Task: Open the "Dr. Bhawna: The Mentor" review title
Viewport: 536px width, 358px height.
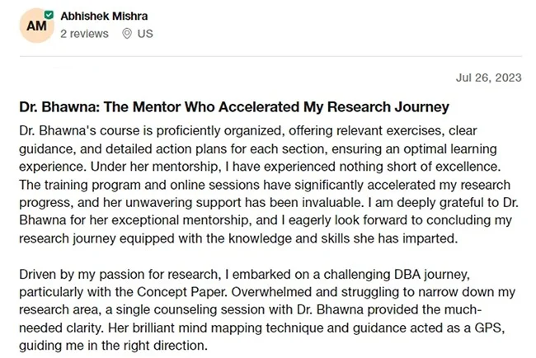Action: (x=233, y=108)
